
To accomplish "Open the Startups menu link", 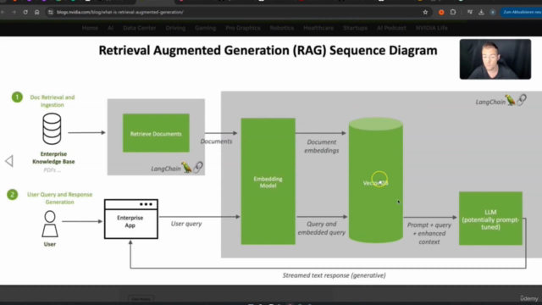I will [x=355, y=28].
